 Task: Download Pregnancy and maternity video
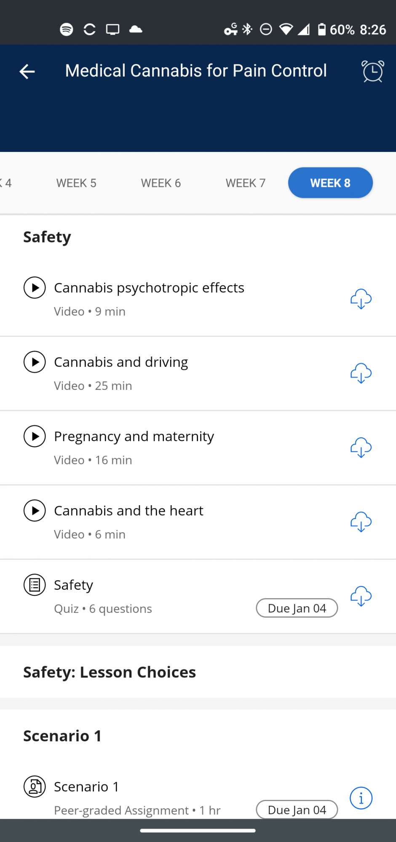(x=361, y=448)
